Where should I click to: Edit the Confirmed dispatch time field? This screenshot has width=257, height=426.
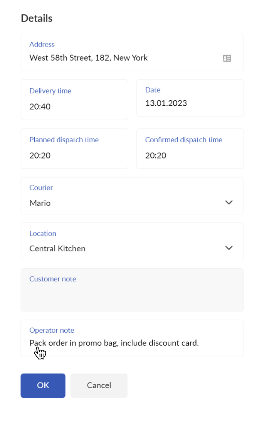[190, 148]
